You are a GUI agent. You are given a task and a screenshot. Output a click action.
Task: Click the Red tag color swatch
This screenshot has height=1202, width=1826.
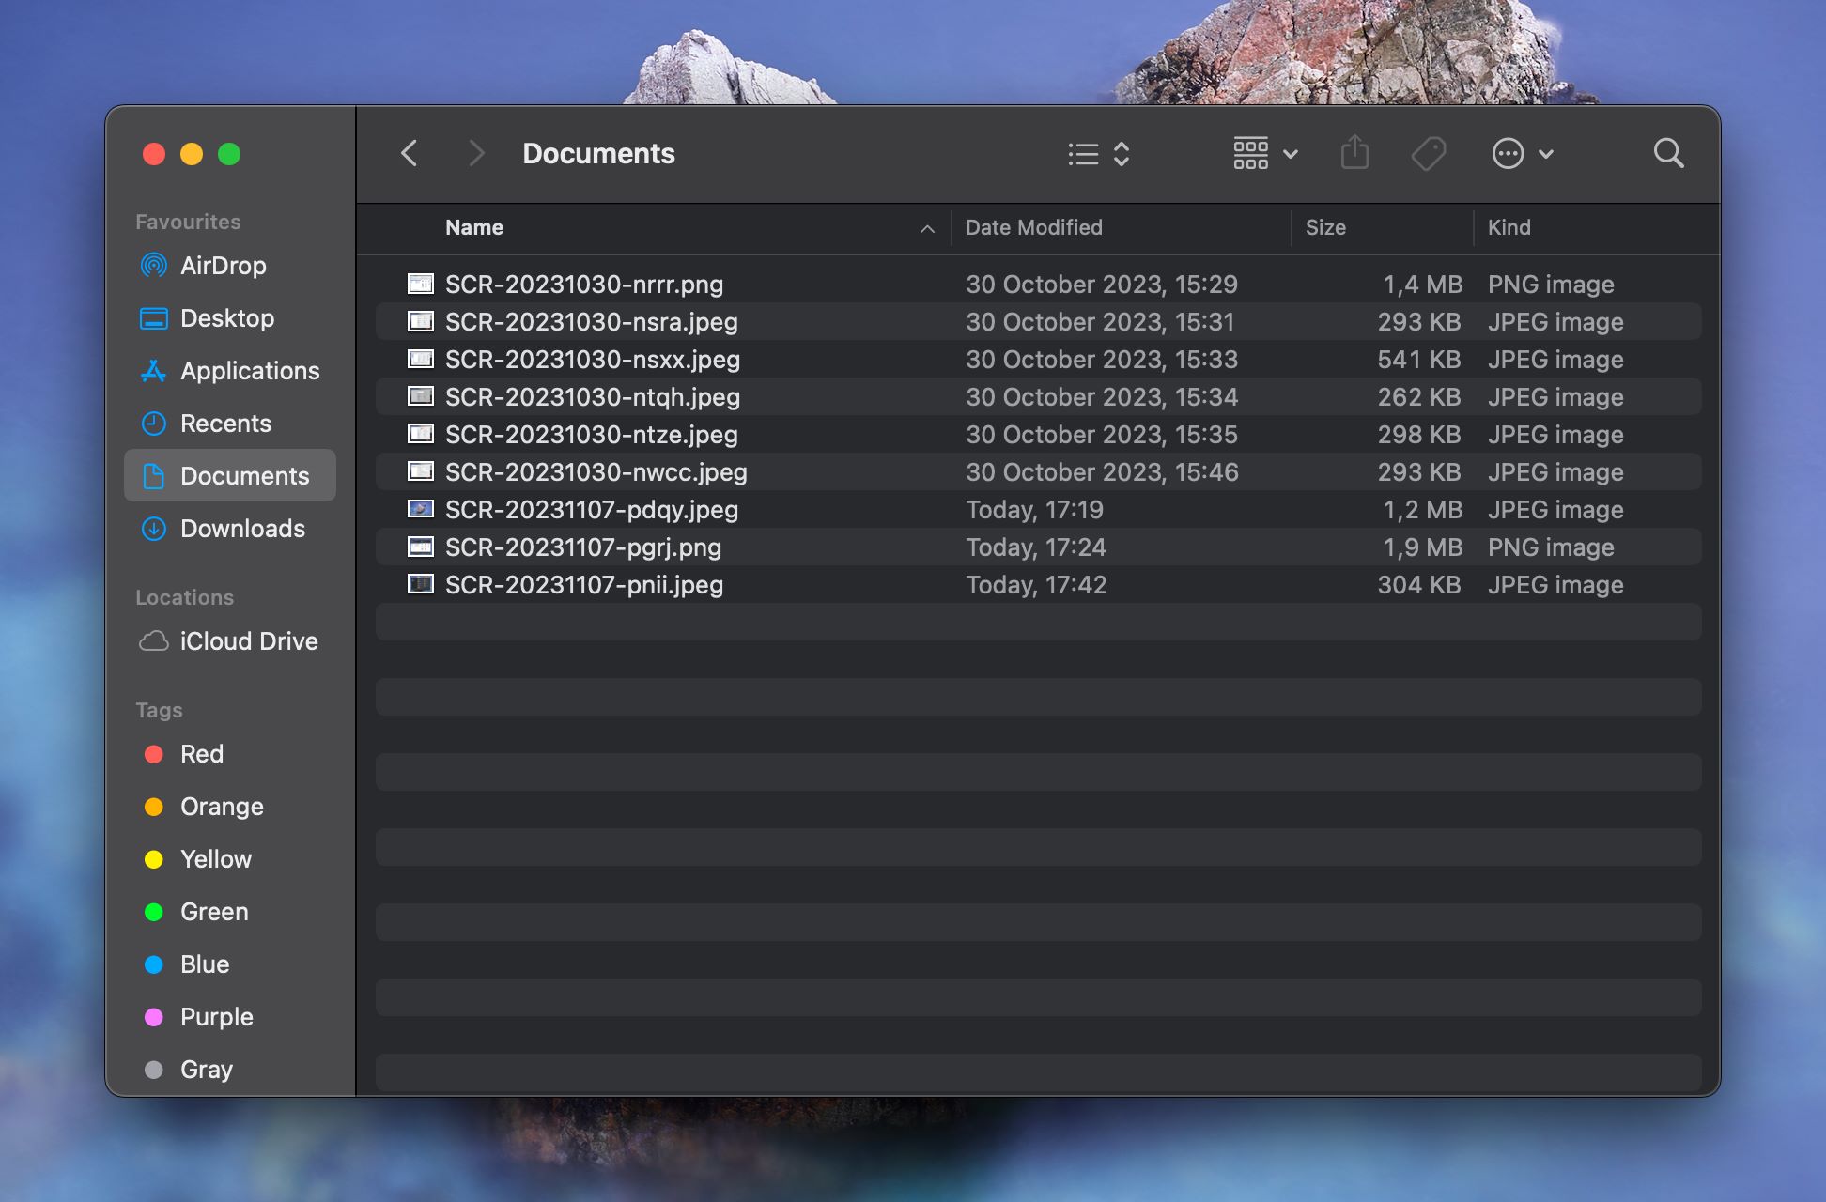154,752
